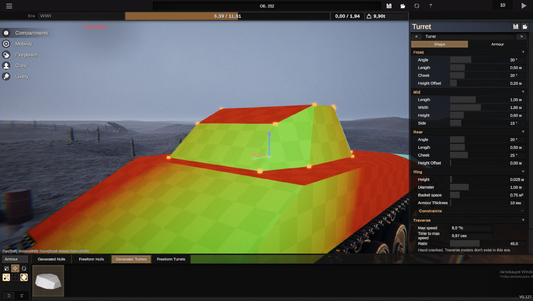Image resolution: width=533 pixels, height=301 pixels.
Task: Redo the last action
Action: coord(22,295)
